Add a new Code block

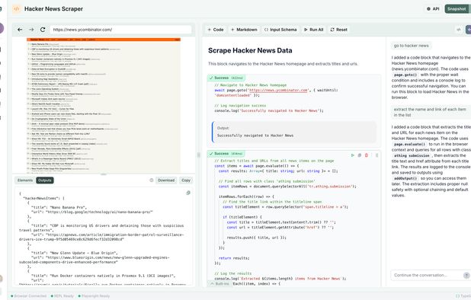tap(216, 30)
